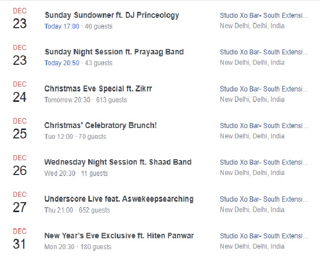Screen dimensions: 333x263
Task: Open Christmas' Celebratory Brunch! event
Action: tap(100, 126)
